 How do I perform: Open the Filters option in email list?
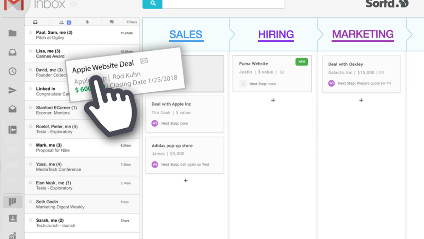tap(132, 22)
